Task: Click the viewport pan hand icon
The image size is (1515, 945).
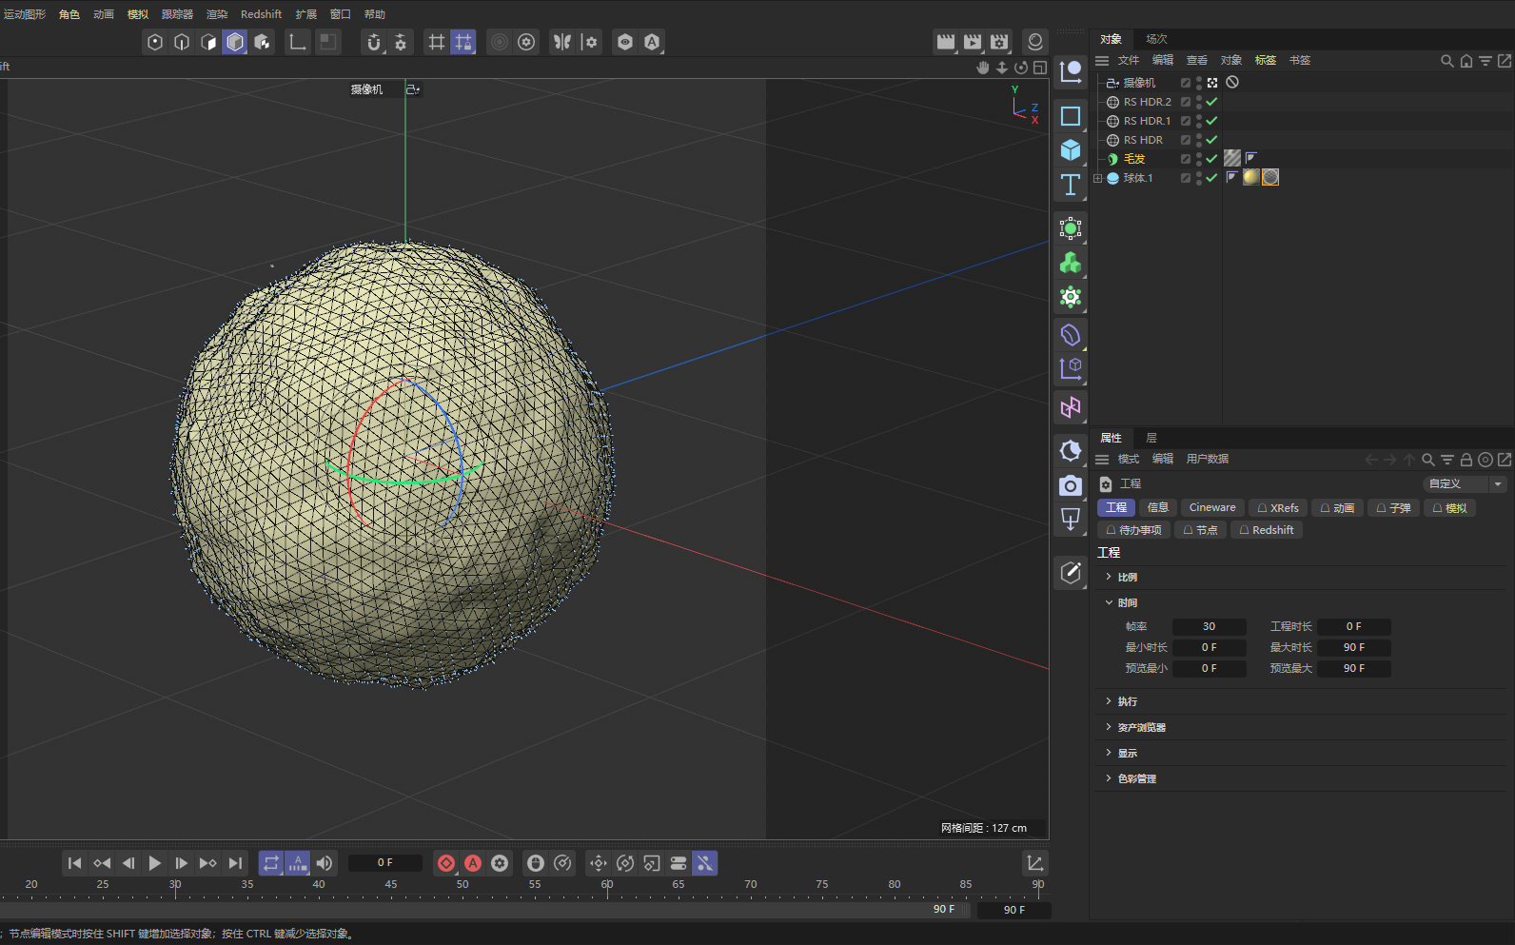Action: click(983, 68)
